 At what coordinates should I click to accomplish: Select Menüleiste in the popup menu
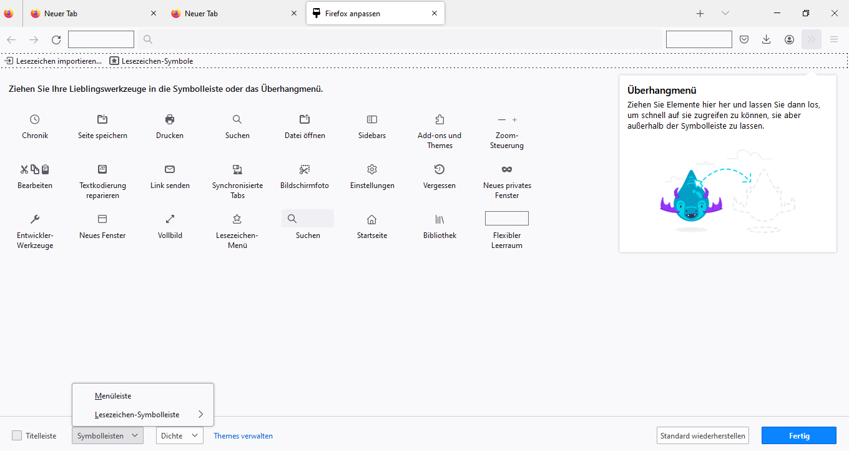113,395
